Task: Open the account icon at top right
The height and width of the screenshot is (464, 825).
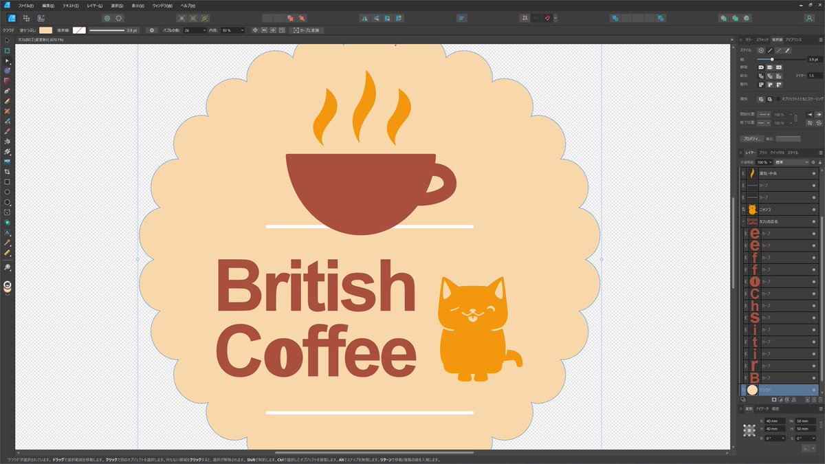Action: [809, 17]
